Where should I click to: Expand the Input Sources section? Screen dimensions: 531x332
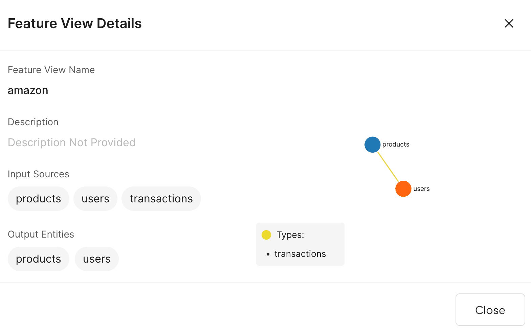click(x=38, y=174)
